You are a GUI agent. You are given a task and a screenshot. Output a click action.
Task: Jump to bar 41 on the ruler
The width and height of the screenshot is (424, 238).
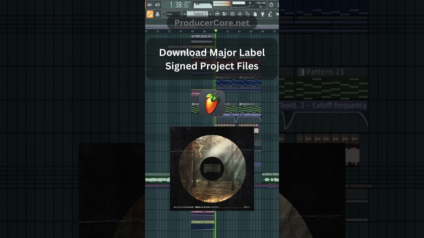[x=181, y=31]
